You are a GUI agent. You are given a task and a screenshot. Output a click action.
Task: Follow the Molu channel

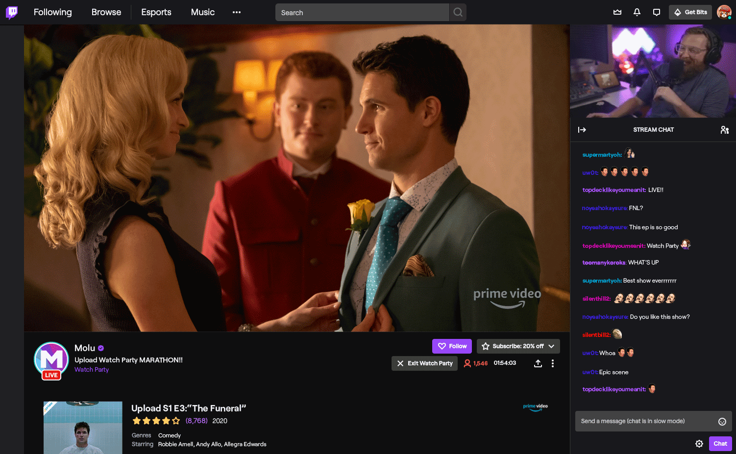coord(452,346)
